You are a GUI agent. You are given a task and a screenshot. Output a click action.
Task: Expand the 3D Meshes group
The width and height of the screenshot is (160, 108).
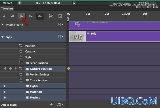(5, 98)
